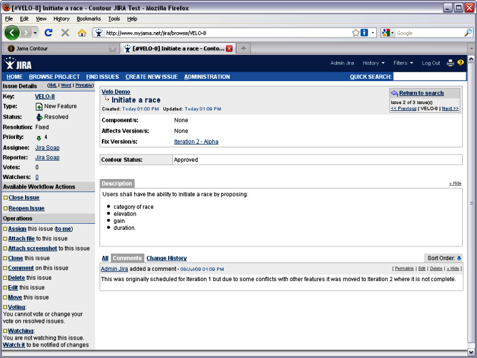Print this page using printer icon
This screenshot has width=477, height=358.
(x=450, y=63)
